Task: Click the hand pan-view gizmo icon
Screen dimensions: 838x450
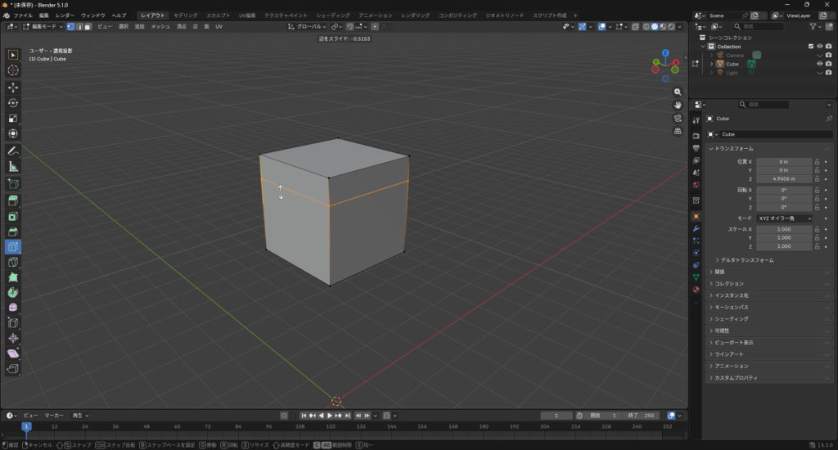Action: coord(678,105)
